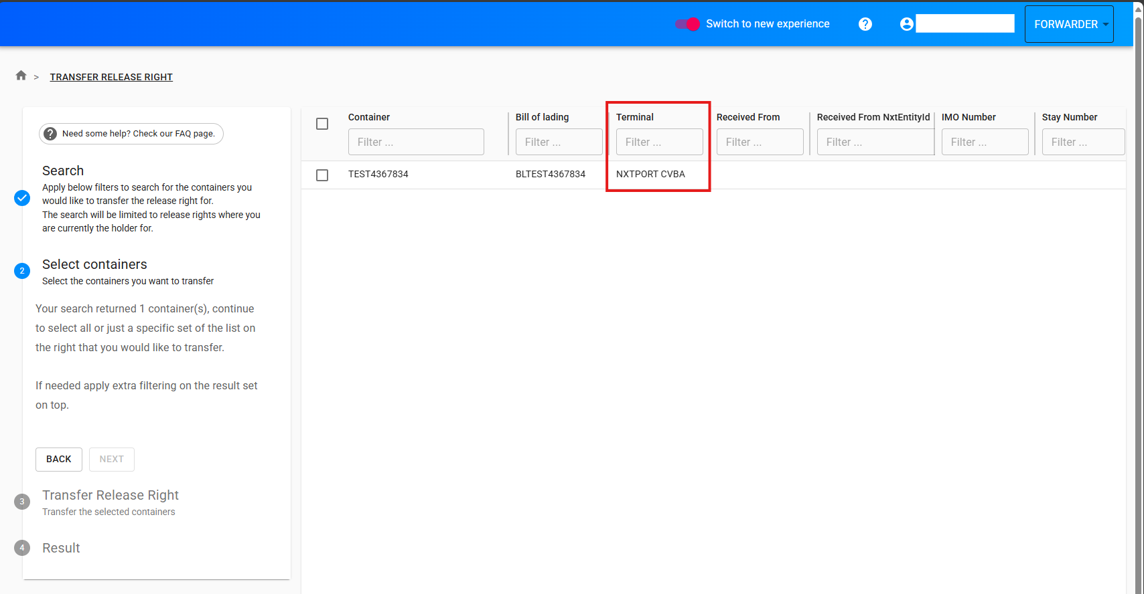
Task: Click the Bill of lading filter field
Action: pyautogui.click(x=559, y=142)
